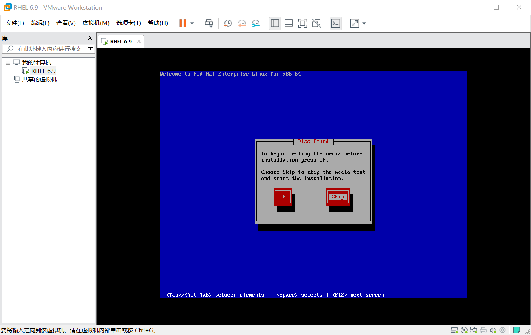Select RHEL 6.9 in the library tree
The image size is (531, 335).
click(43, 71)
